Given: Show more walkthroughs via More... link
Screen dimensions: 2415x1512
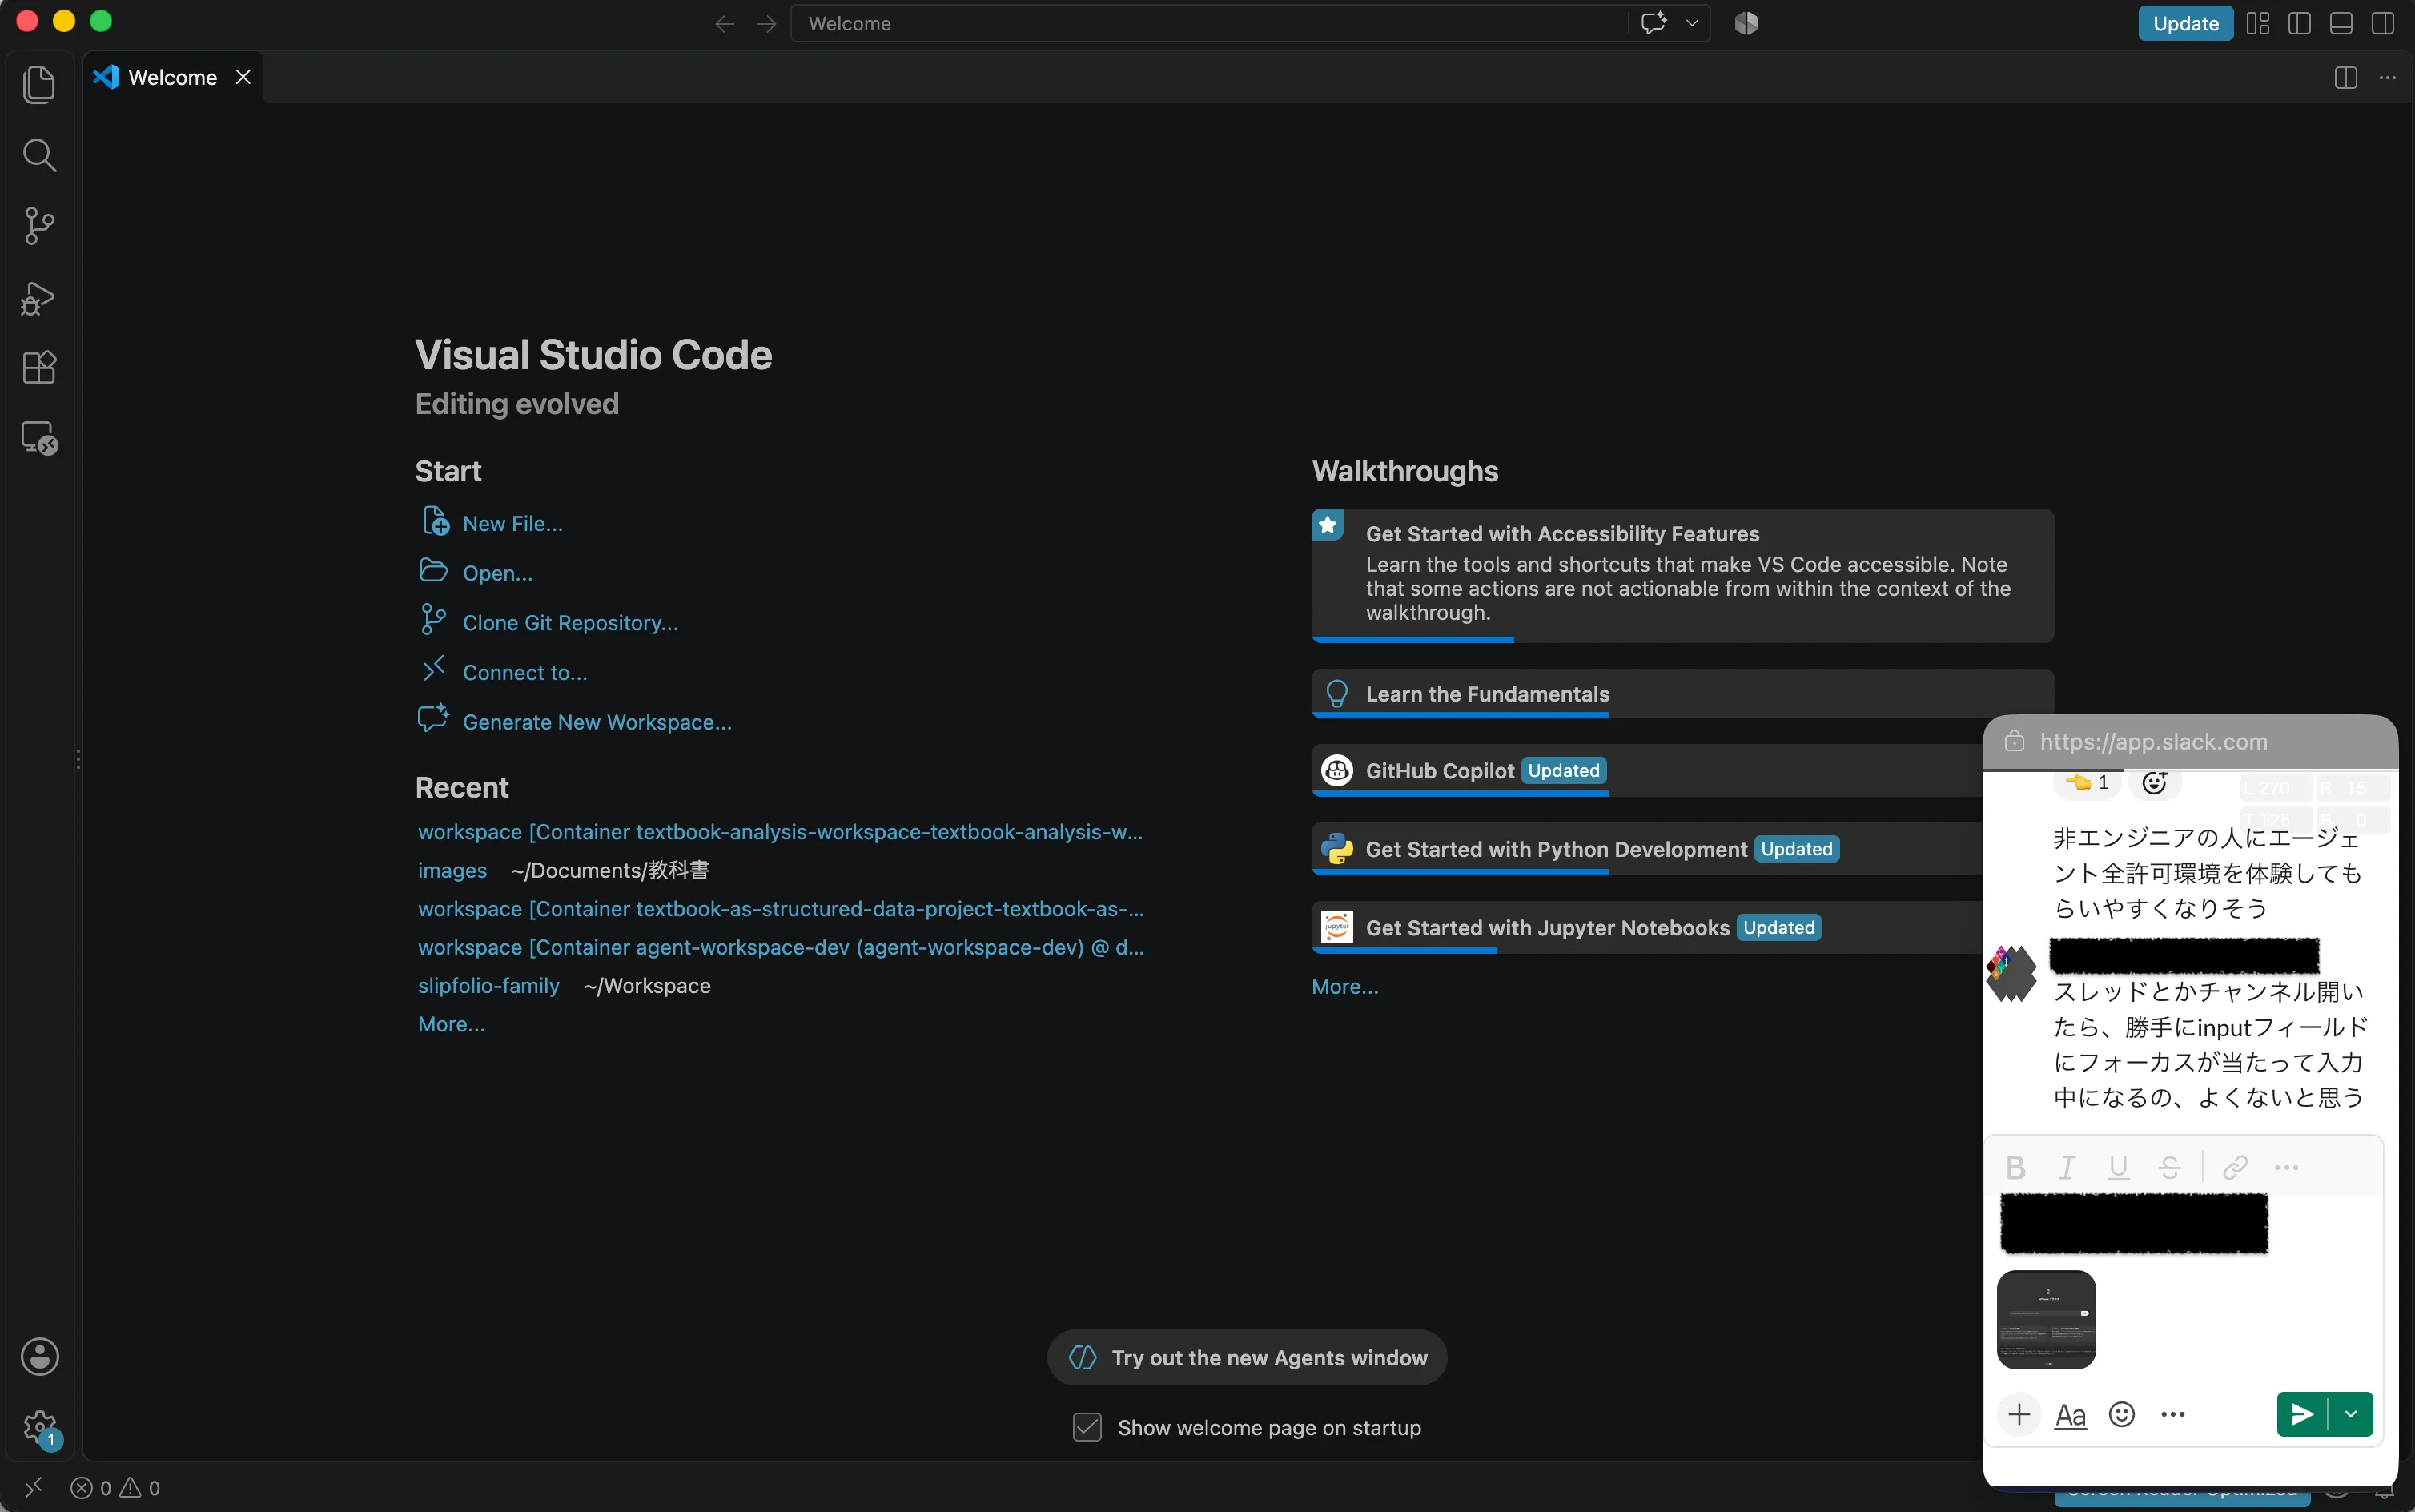Looking at the screenshot, I should [1344, 987].
